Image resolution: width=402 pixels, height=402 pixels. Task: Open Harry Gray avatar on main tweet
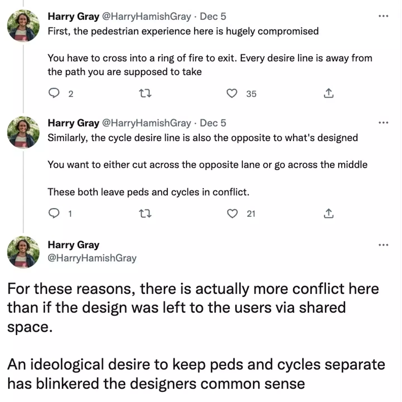[23, 252]
